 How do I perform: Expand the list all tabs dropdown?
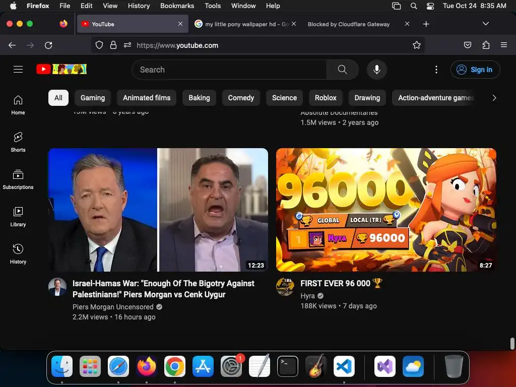(485, 24)
